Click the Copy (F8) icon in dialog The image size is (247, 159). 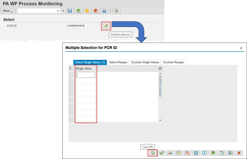[x=153, y=153]
